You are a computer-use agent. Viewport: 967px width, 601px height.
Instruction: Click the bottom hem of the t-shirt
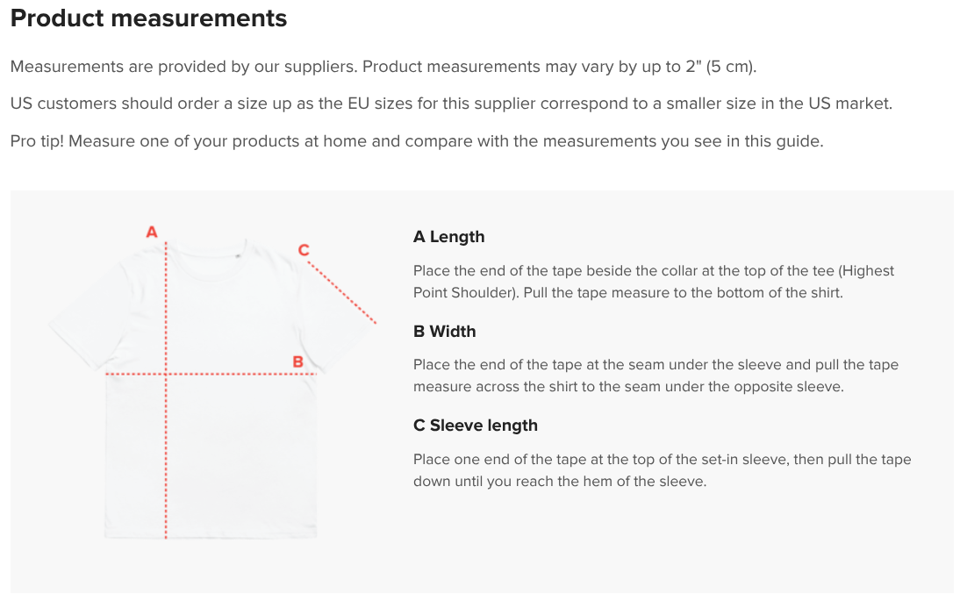tap(211, 533)
